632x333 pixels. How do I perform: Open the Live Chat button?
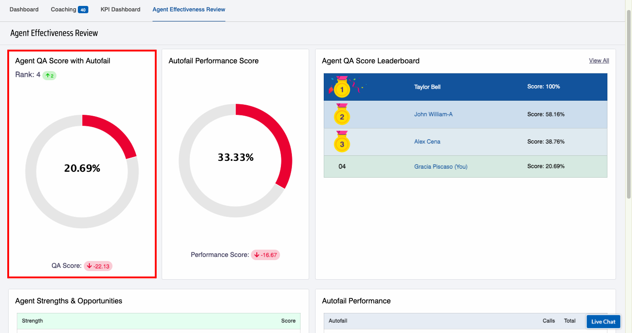pos(603,322)
